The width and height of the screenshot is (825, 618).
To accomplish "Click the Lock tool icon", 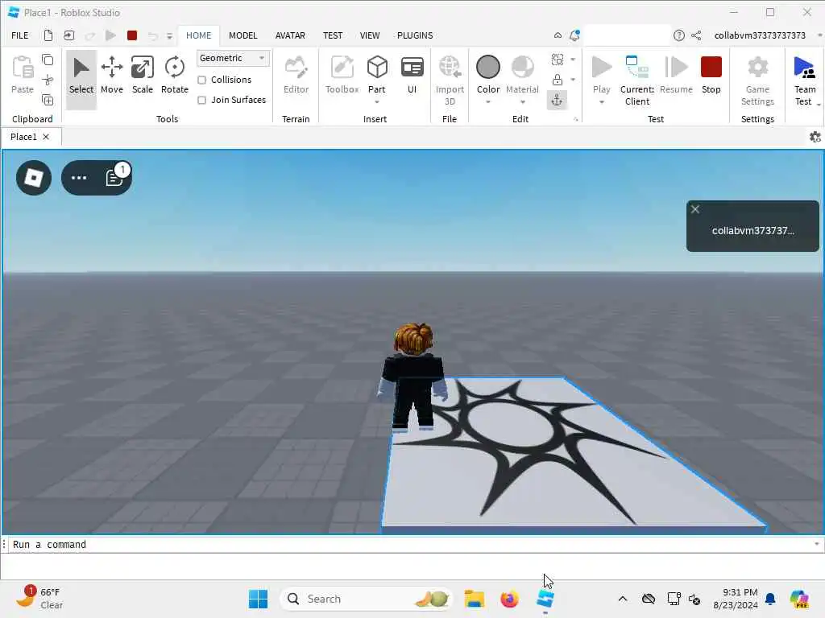I will (x=558, y=80).
